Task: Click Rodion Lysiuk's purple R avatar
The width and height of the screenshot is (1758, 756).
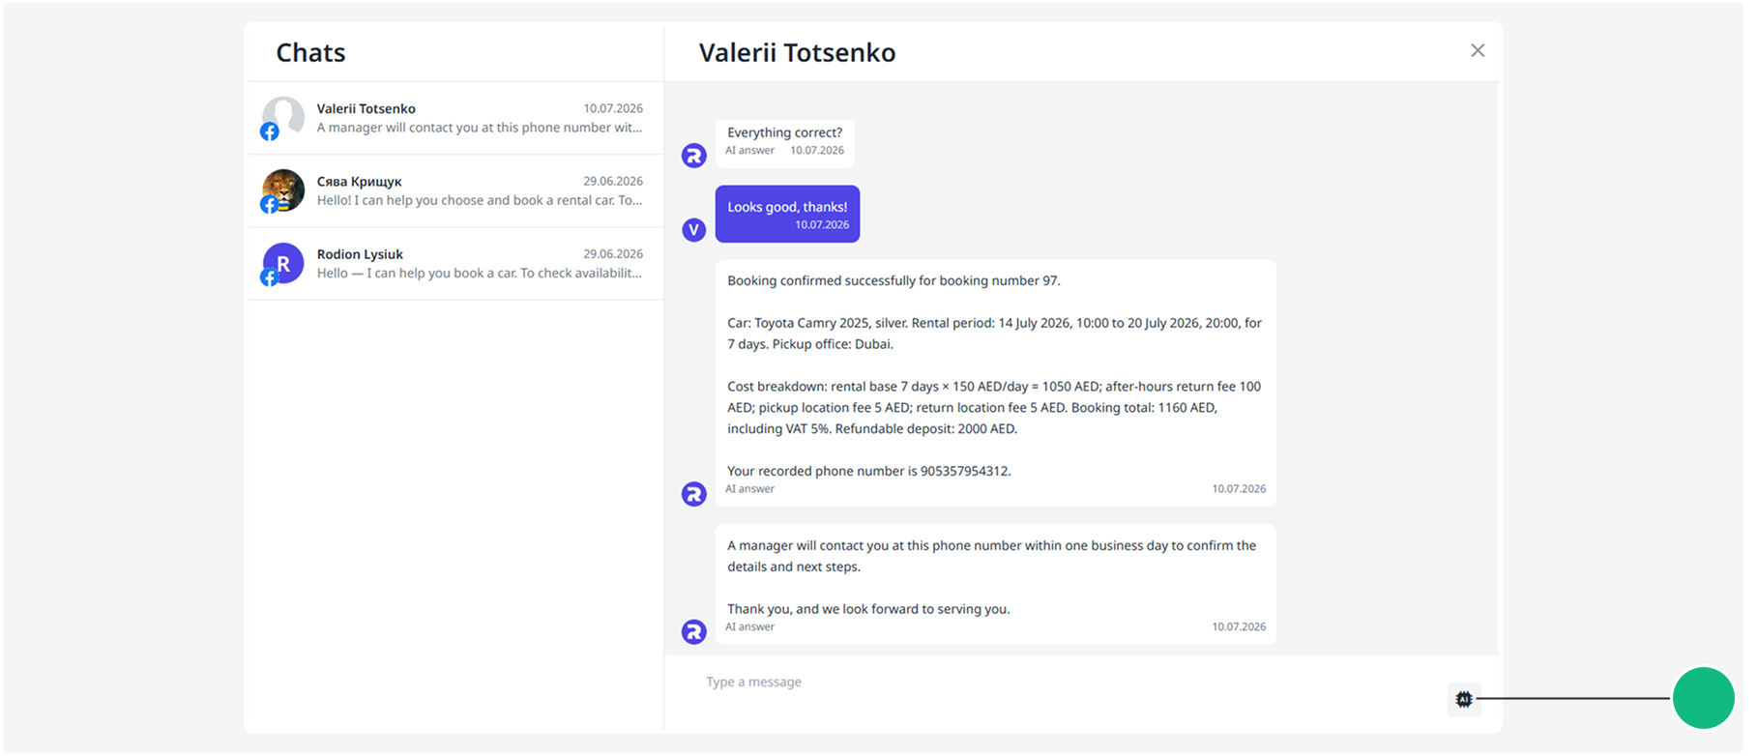Action: click(x=283, y=263)
